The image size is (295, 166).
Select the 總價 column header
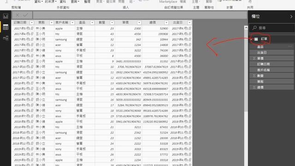(153, 23)
